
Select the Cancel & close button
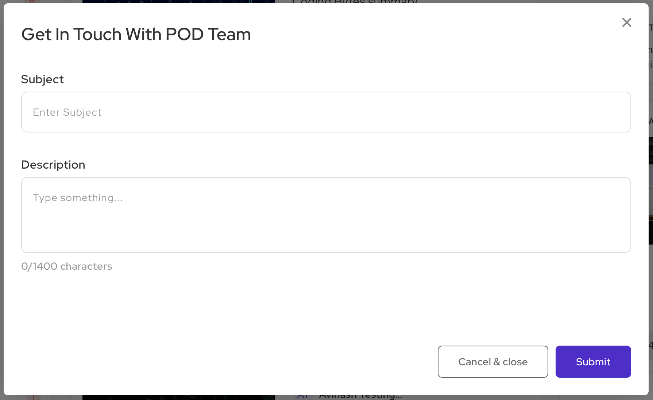[493, 362]
